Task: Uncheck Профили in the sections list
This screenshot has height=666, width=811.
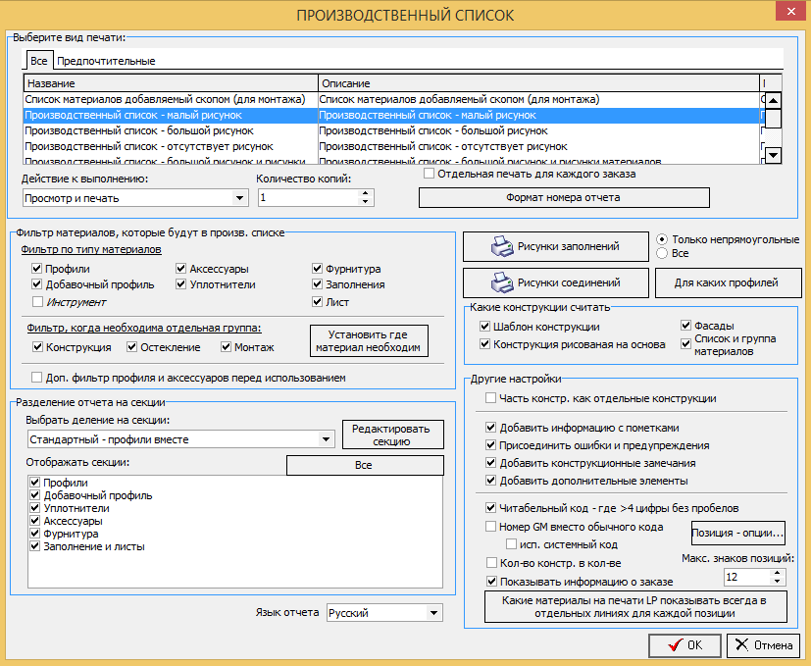Action: click(x=34, y=483)
